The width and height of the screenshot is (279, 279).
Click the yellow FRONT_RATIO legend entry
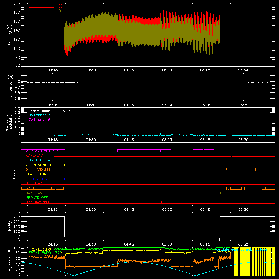[40, 249]
